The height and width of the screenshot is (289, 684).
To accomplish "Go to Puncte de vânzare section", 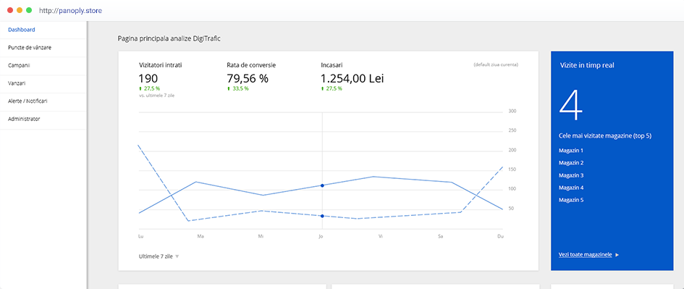I will [x=30, y=48].
